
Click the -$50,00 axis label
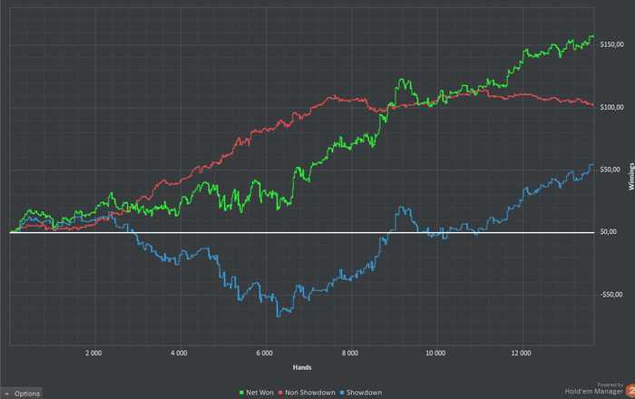tap(611, 295)
